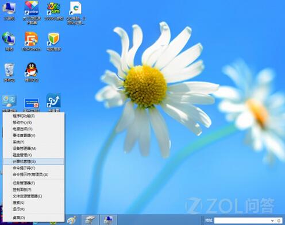Open the control panel style desktop icon
285x225 pixels.
coord(9,103)
